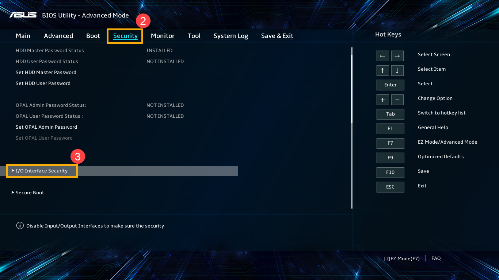The width and height of the screenshot is (499, 280).
Task: Click the F9 Optimized Defaults key
Action: pos(391,158)
